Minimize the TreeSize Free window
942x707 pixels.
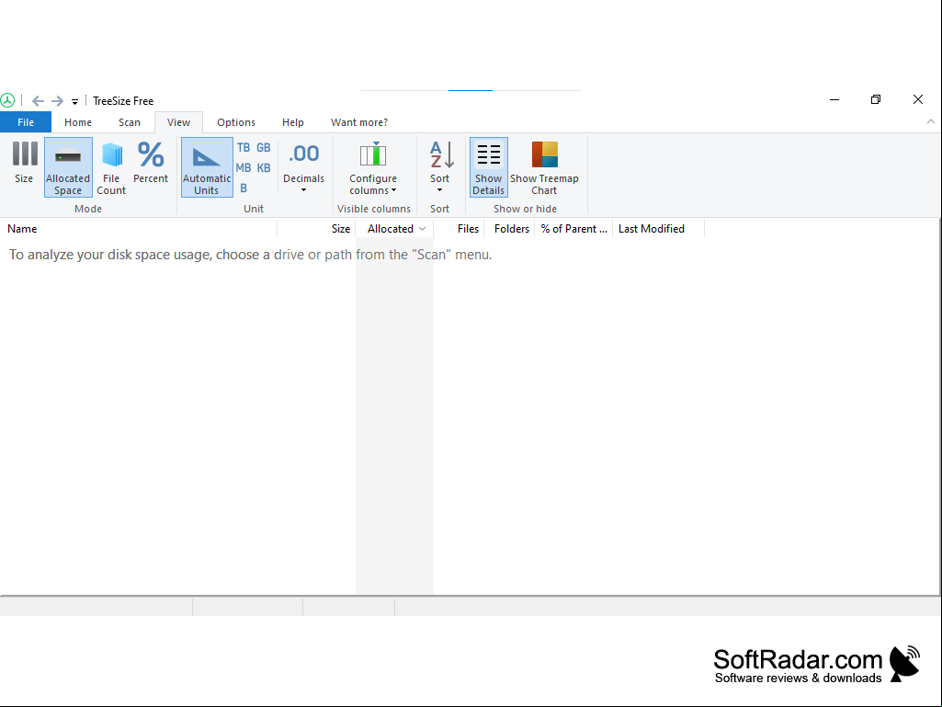tap(834, 100)
